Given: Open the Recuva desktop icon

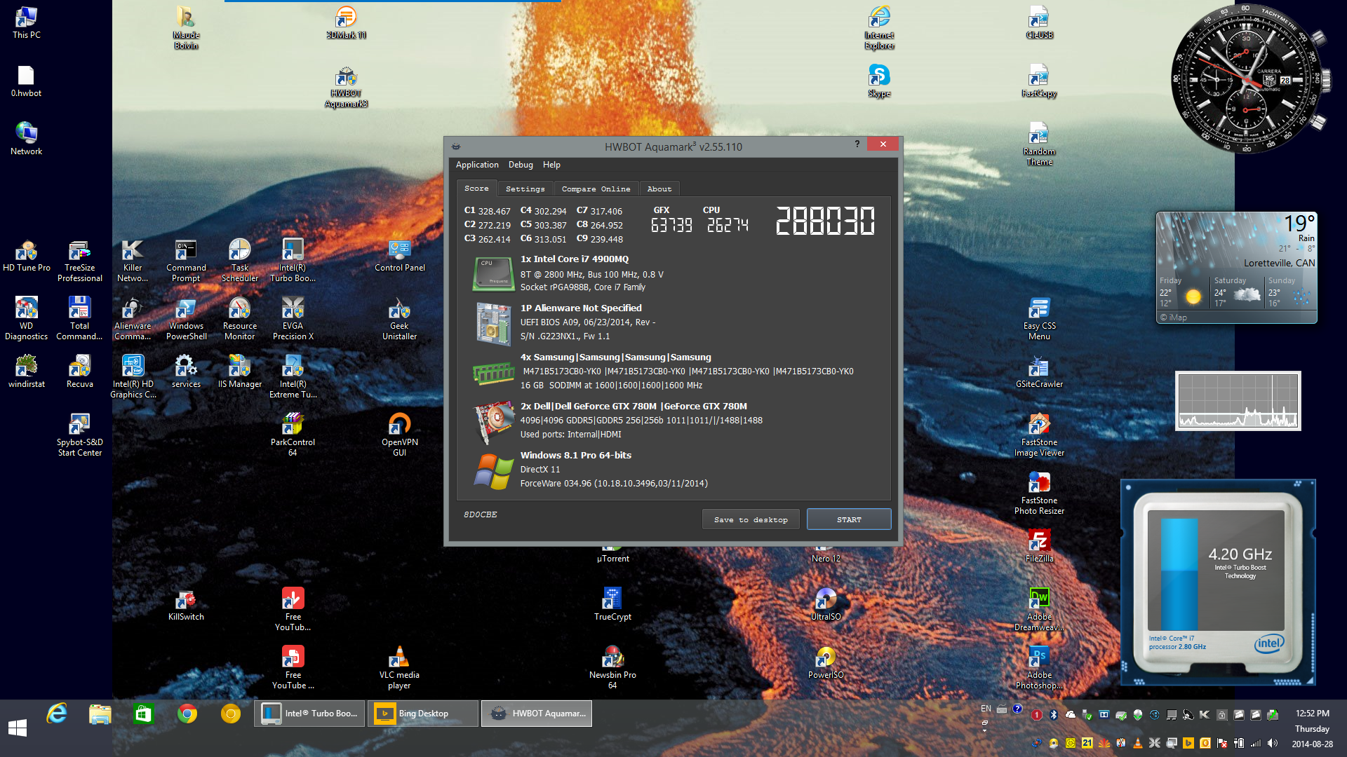Looking at the screenshot, I should [80, 371].
